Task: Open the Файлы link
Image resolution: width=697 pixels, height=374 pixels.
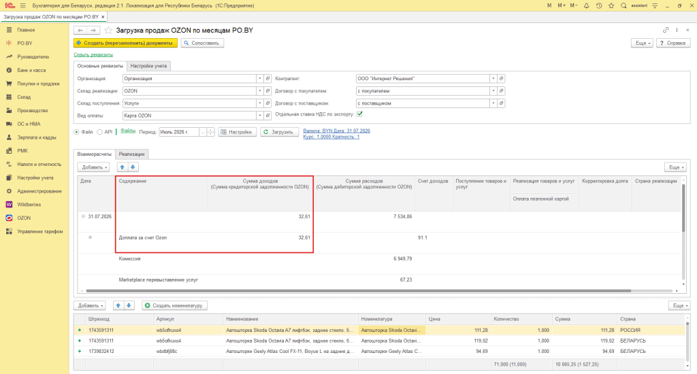Action: tap(128, 131)
